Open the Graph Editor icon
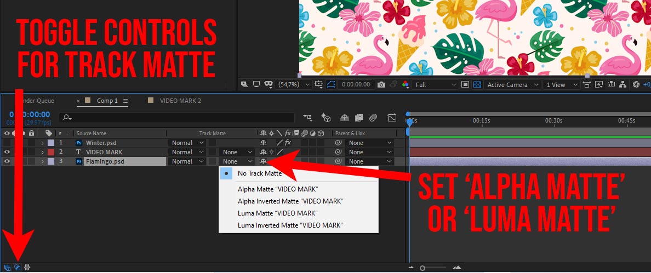The image size is (651, 273). point(391,118)
